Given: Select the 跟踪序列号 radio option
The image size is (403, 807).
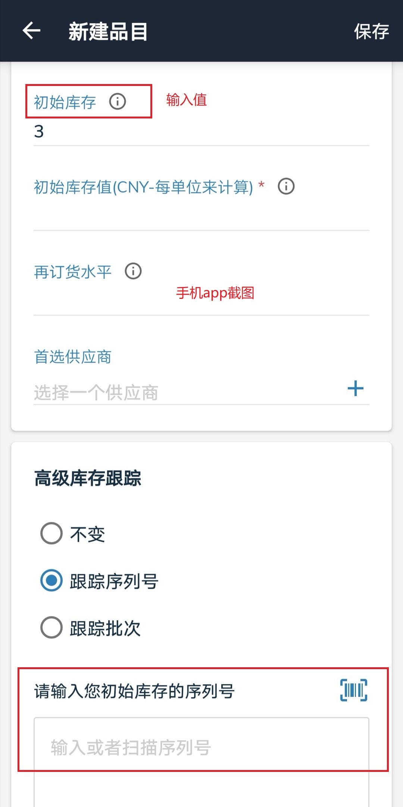Looking at the screenshot, I should tap(51, 581).
